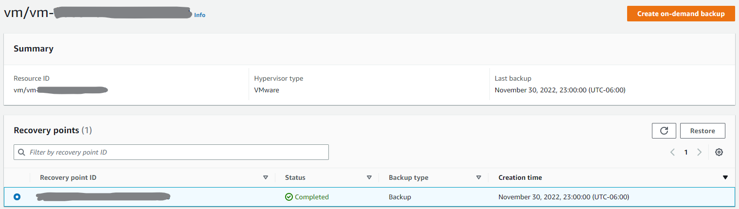Open the Info link beside the title
Screen dimensions: 739x209
(199, 15)
